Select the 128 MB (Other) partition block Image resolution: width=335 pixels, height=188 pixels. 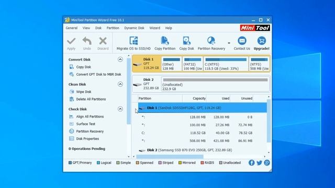[172, 64]
